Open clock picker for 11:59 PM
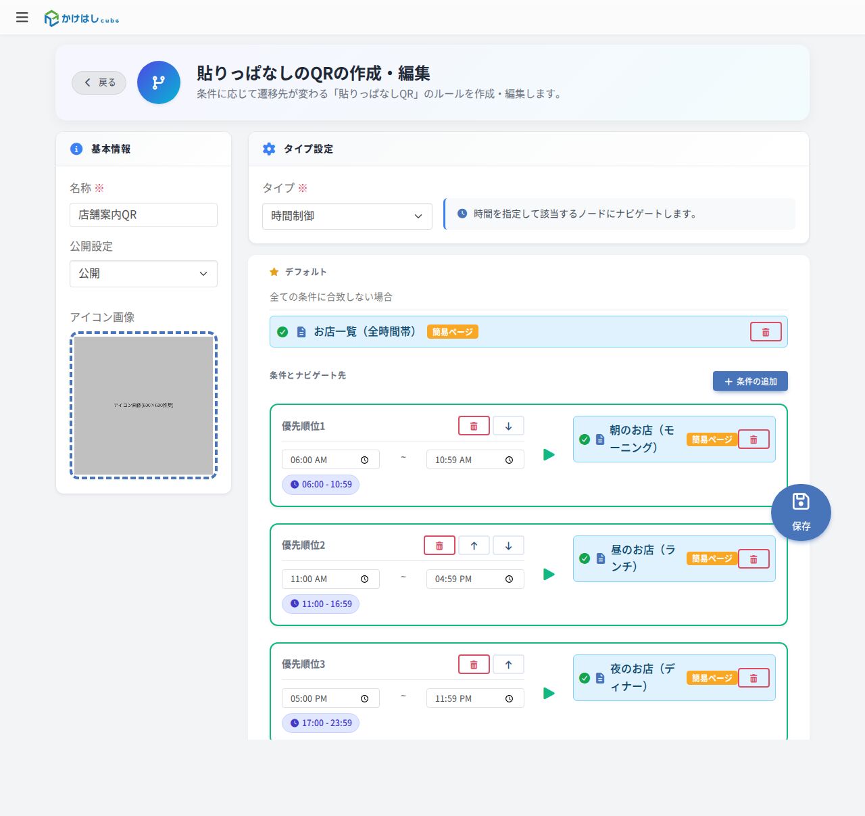This screenshot has height=816, width=865. pos(509,698)
